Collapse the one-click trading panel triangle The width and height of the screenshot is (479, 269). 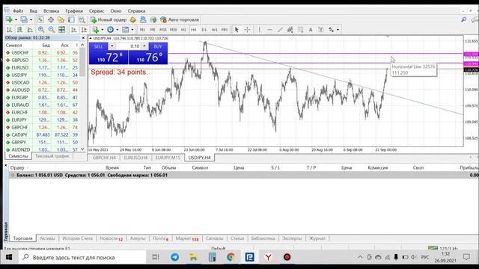(91, 38)
